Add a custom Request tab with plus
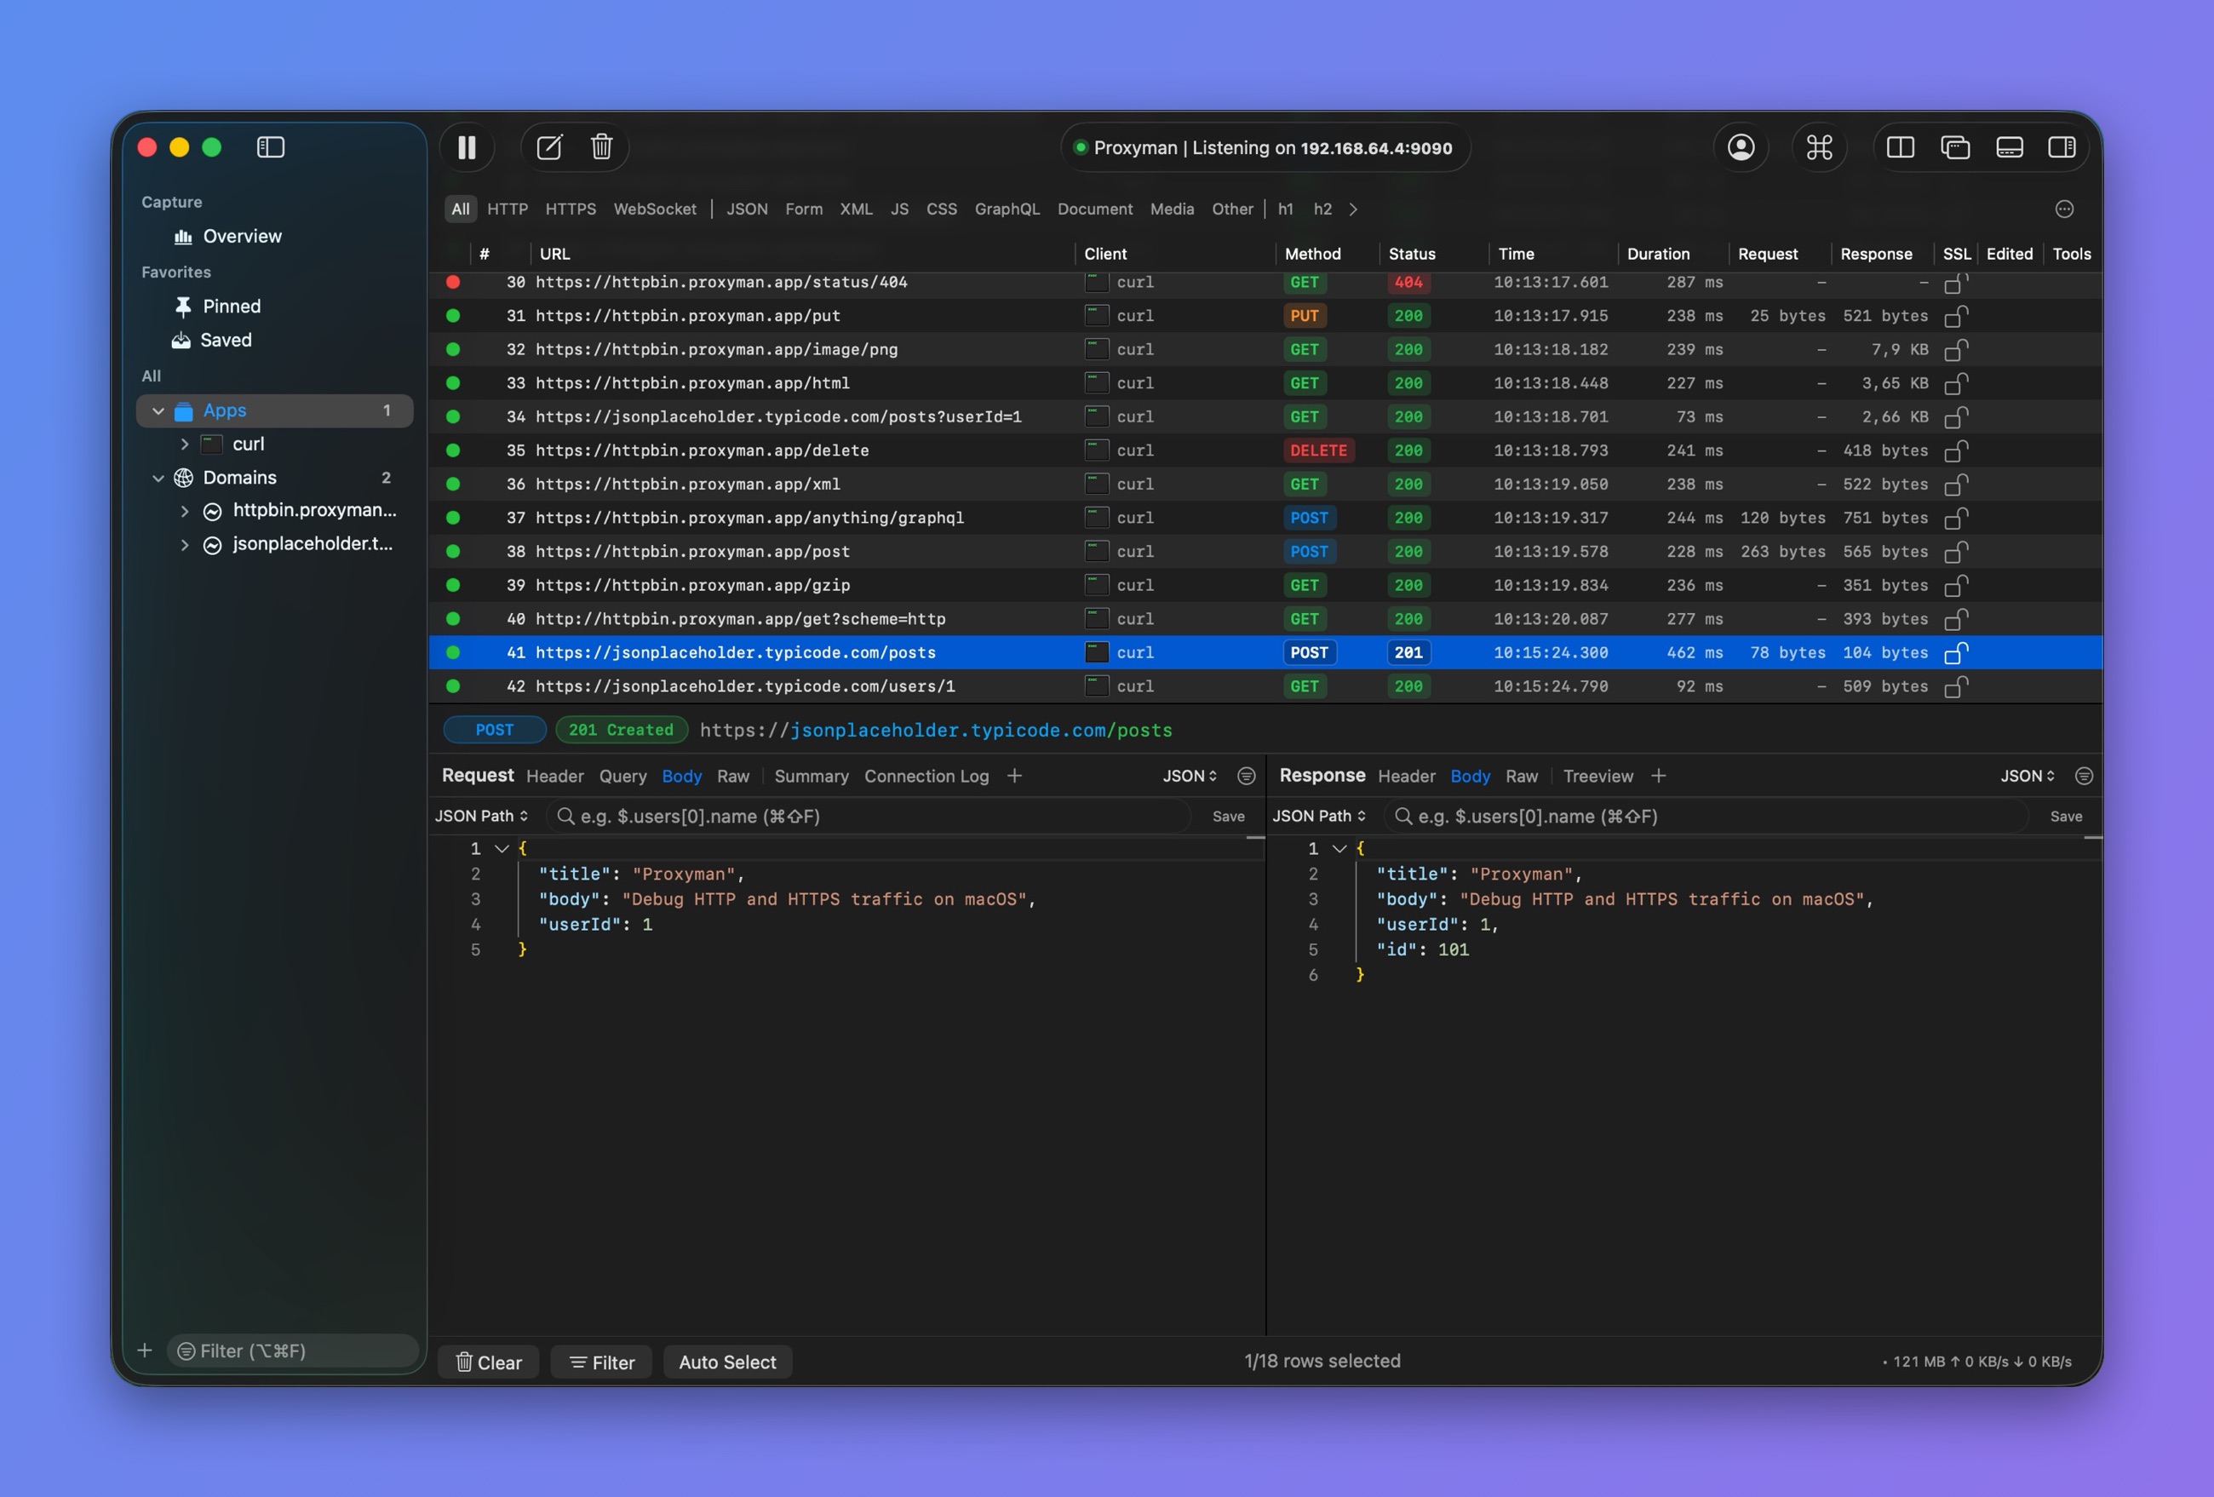2214x1497 pixels. click(x=1014, y=777)
